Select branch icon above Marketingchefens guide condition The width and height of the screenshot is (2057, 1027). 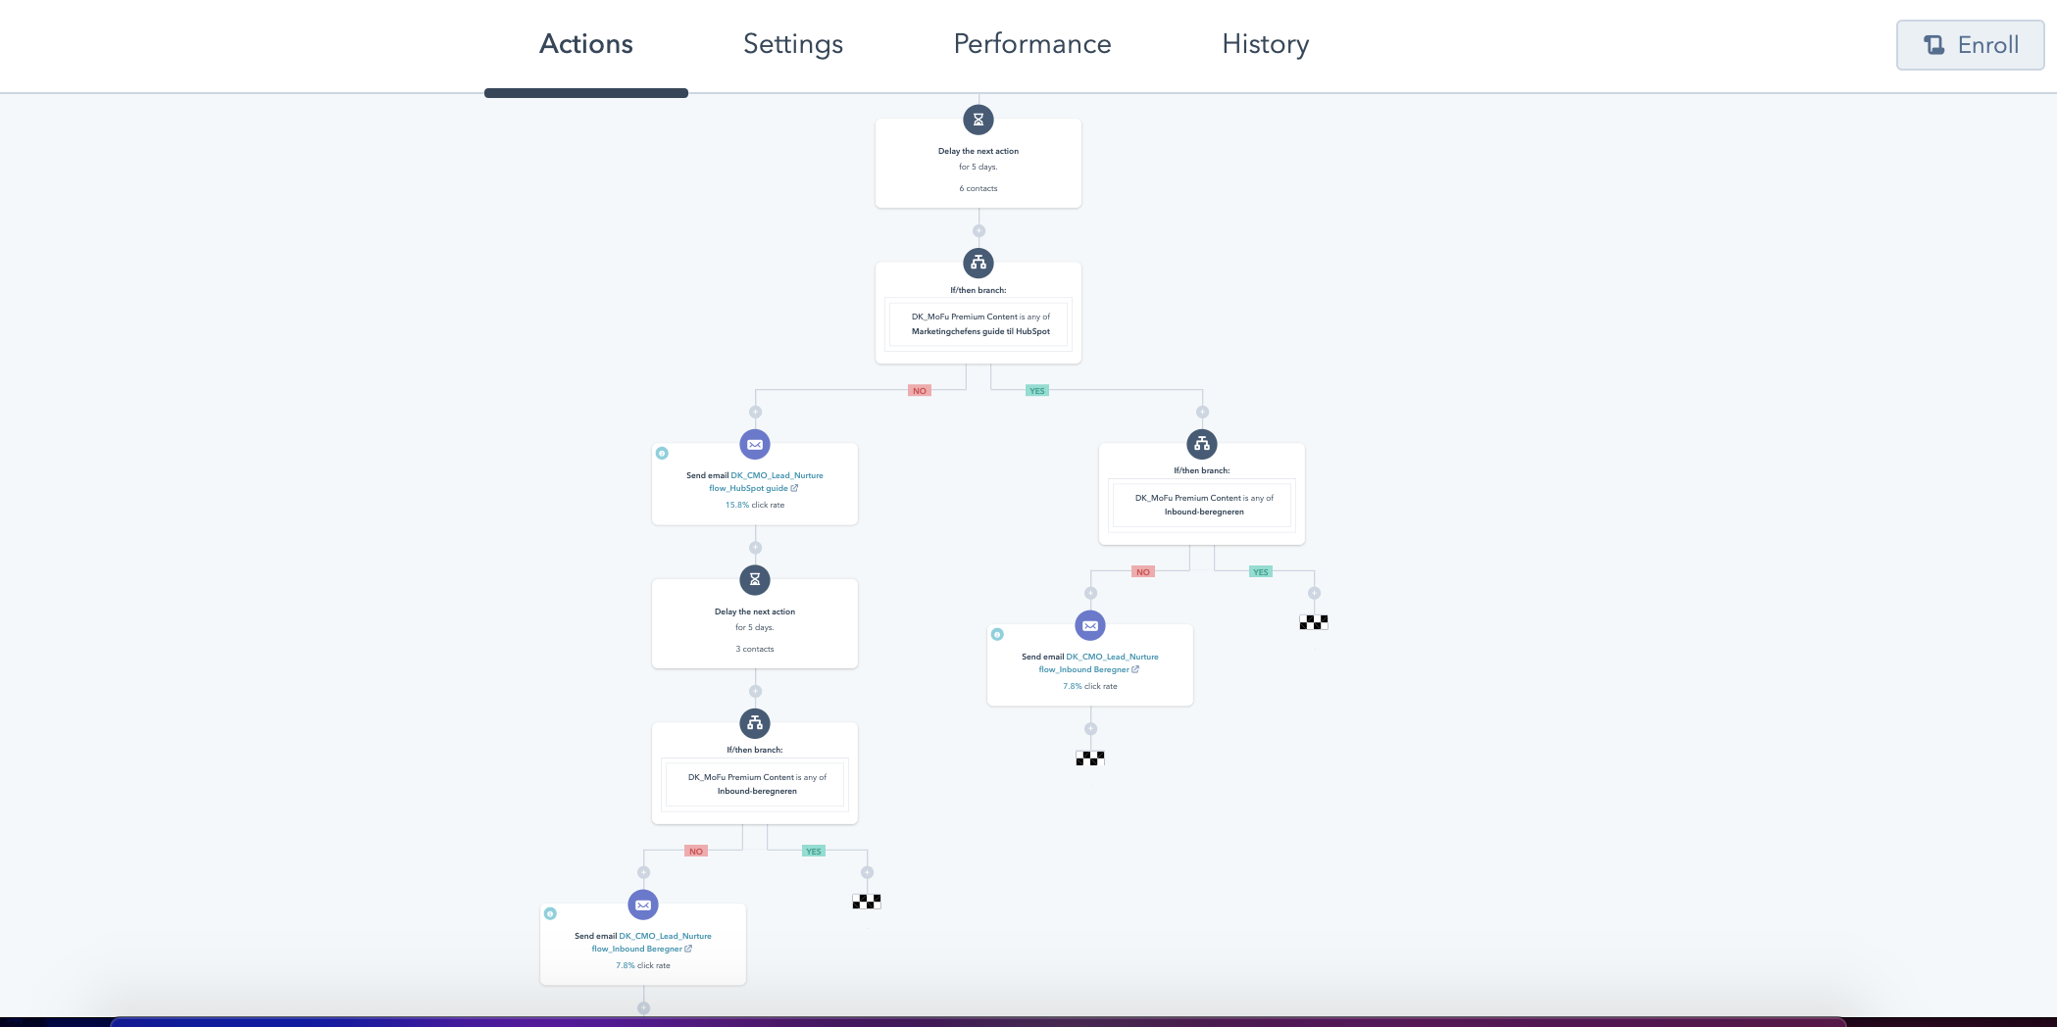[978, 263]
